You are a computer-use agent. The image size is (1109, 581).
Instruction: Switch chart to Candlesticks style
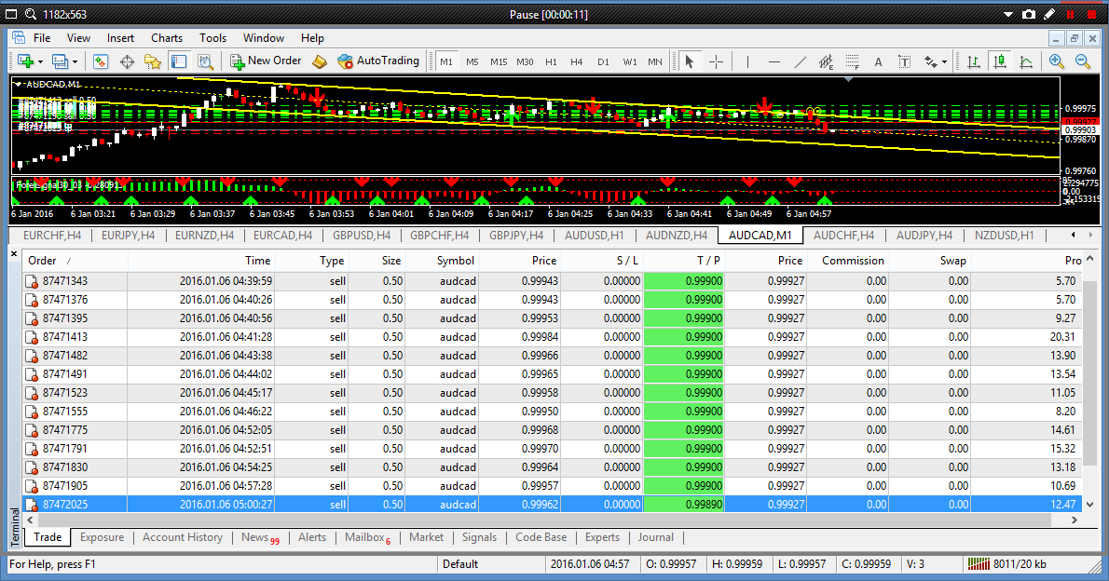pyautogui.click(x=1000, y=61)
